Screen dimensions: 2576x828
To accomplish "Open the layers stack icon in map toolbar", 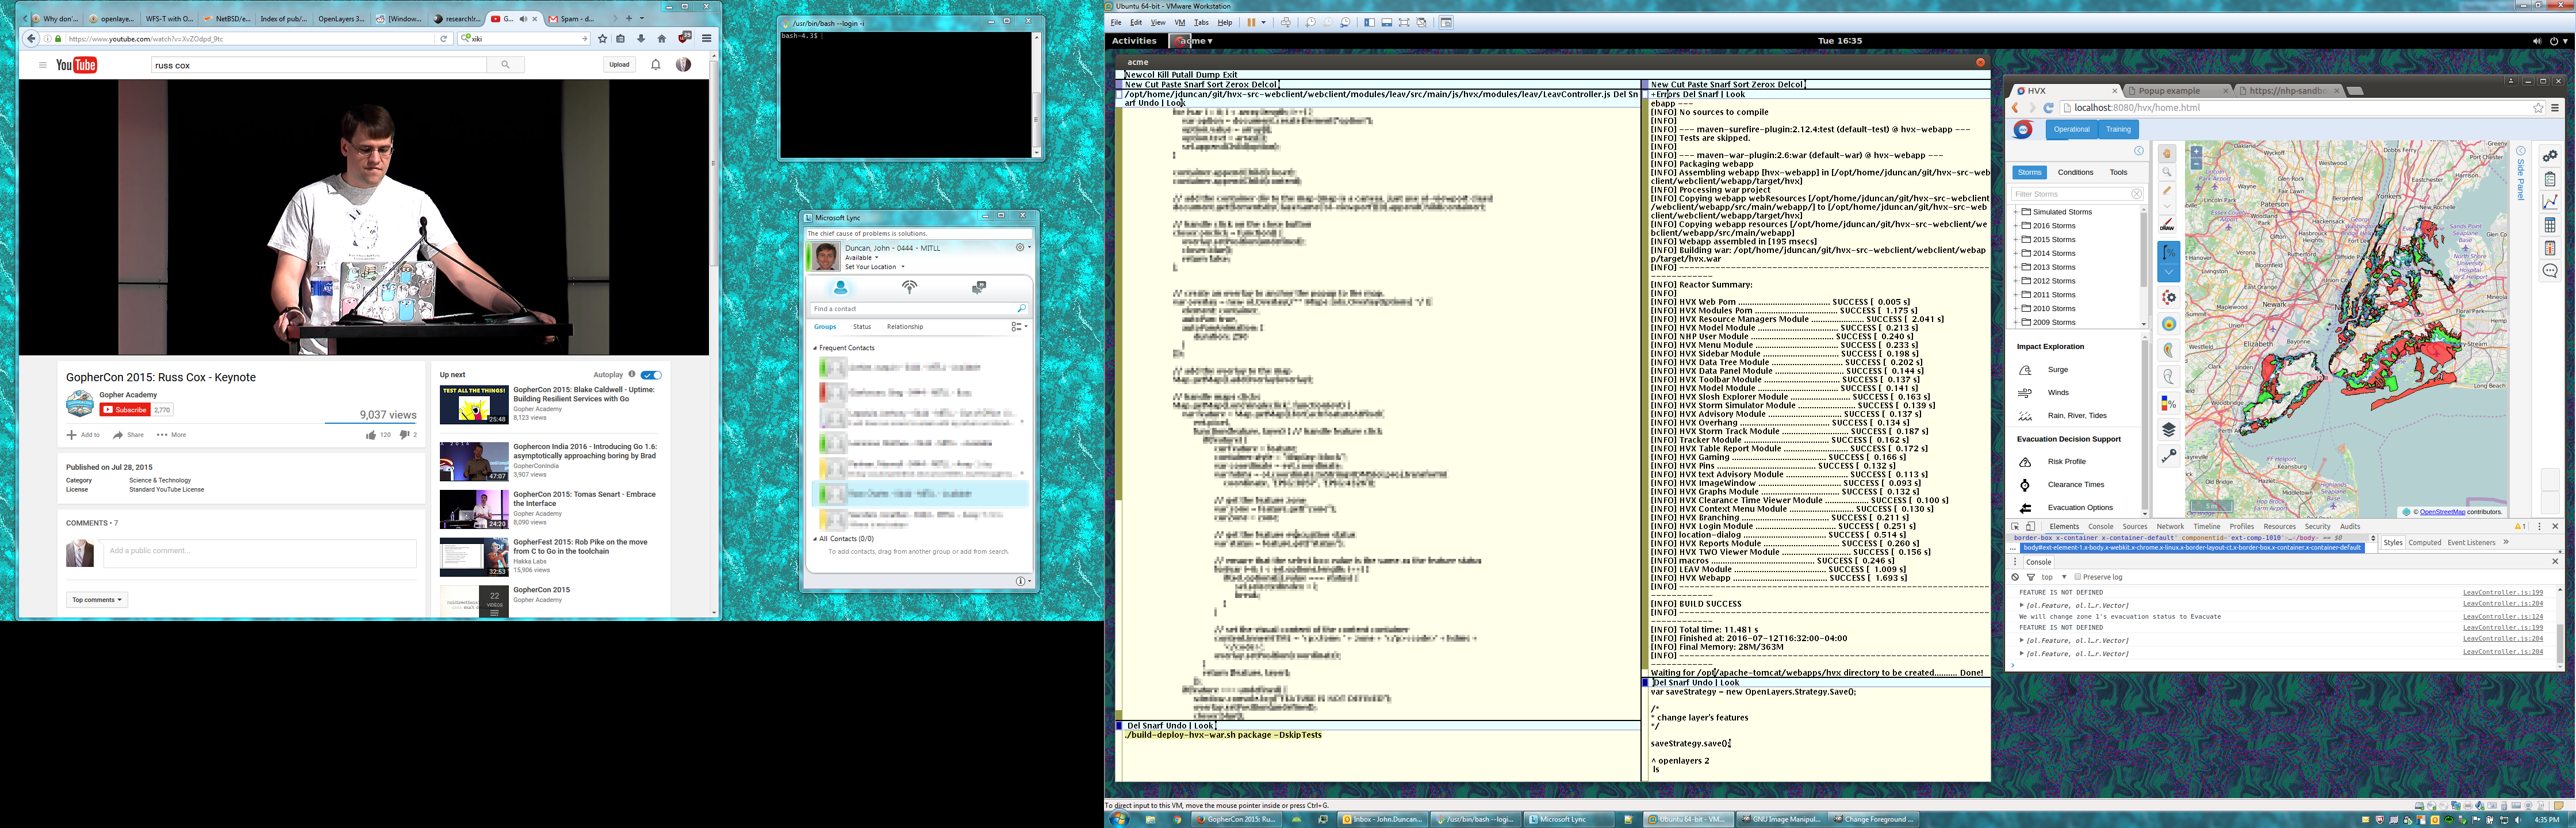I will point(2168,430).
